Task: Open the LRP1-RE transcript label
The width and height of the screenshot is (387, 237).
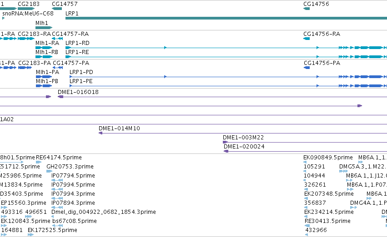Action: click(77, 52)
